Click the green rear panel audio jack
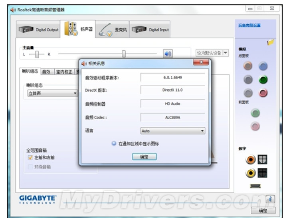The height and width of the screenshot is (218, 295). click(263, 80)
